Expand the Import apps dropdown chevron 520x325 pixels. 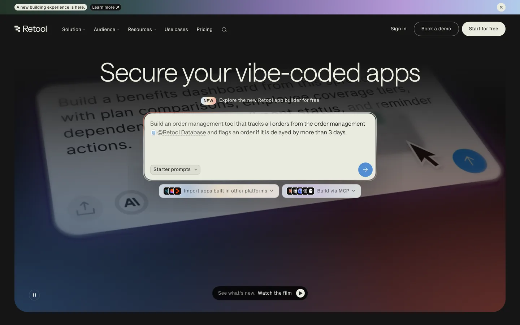click(272, 191)
